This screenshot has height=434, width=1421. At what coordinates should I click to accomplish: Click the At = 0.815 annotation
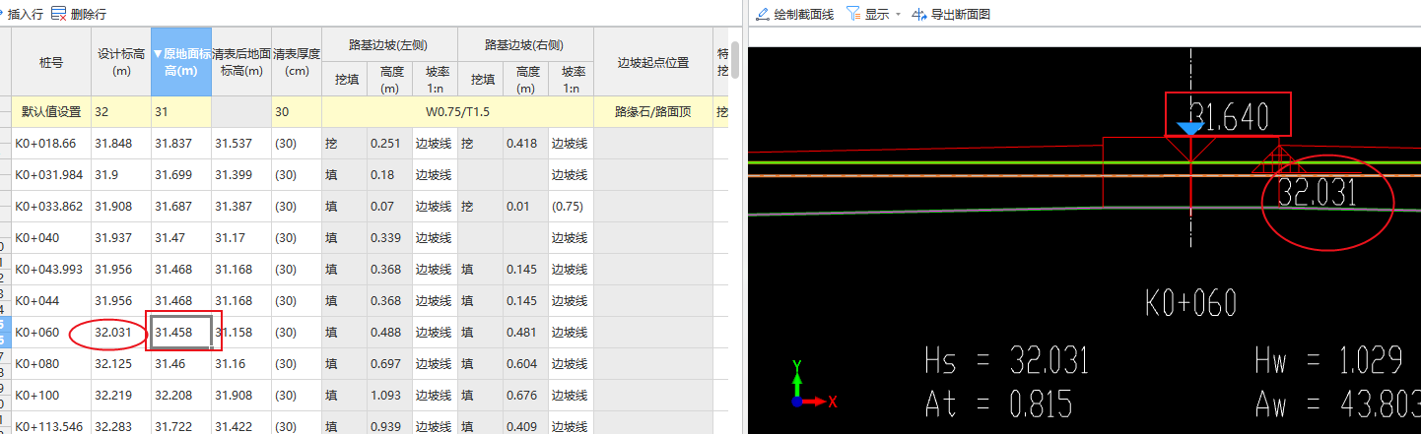[999, 403]
